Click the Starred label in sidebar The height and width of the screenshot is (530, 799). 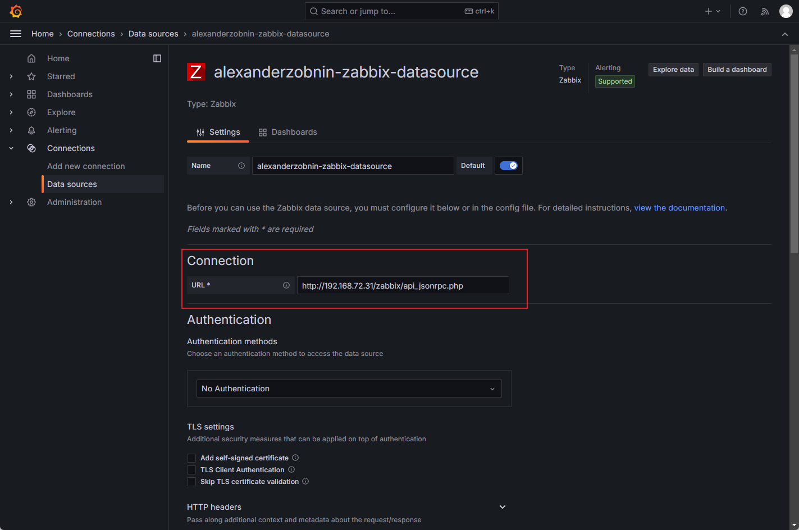pos(61,76)
